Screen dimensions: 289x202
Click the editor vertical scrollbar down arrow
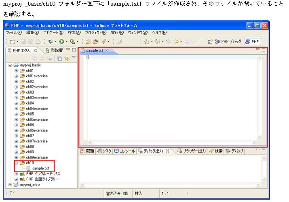click(259, 137)
